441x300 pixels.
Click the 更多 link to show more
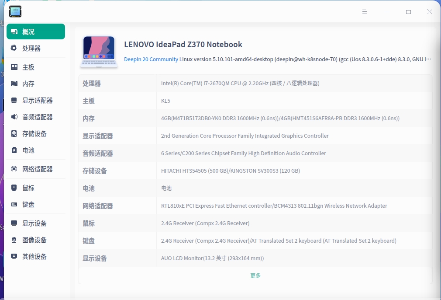point(255,276)
